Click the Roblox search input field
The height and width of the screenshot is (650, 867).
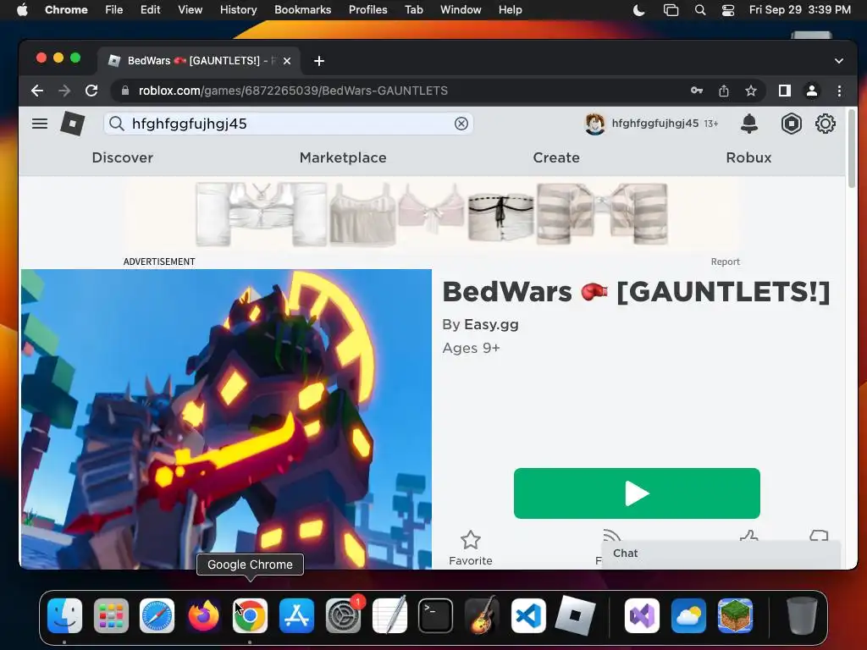coord(288,124)
